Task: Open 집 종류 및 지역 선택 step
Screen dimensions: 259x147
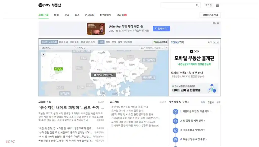Action: pyautogui.click(x=192, y=121)
